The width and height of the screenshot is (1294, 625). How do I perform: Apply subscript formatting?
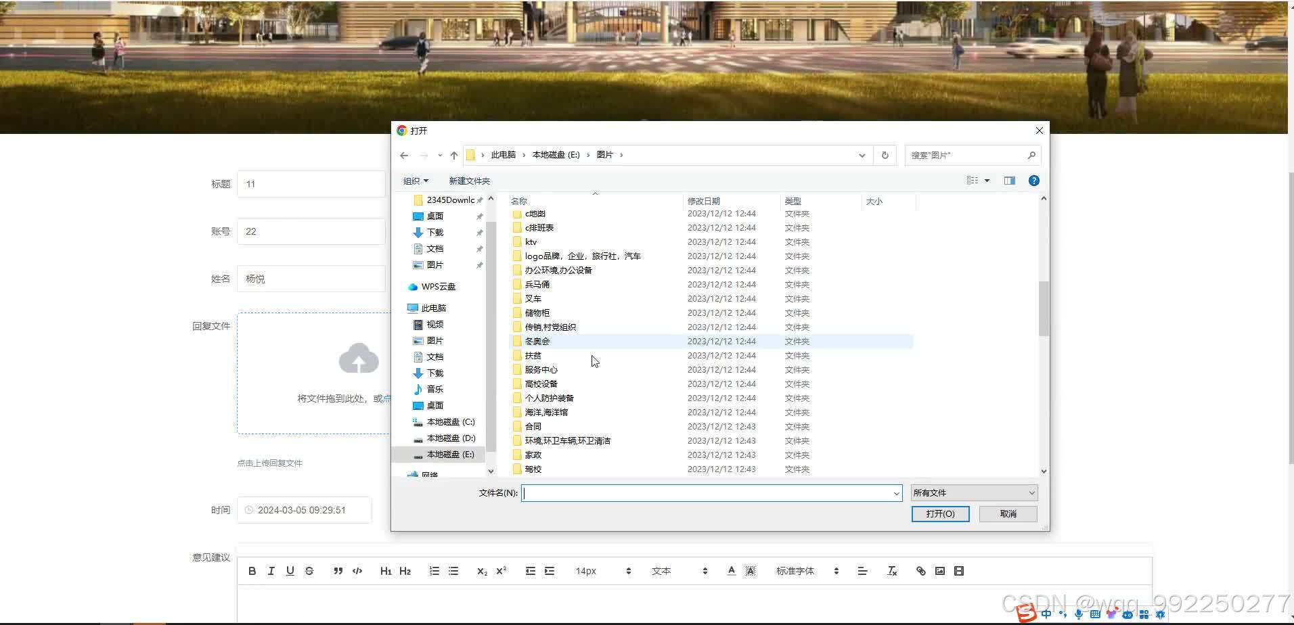click(482, 571)
